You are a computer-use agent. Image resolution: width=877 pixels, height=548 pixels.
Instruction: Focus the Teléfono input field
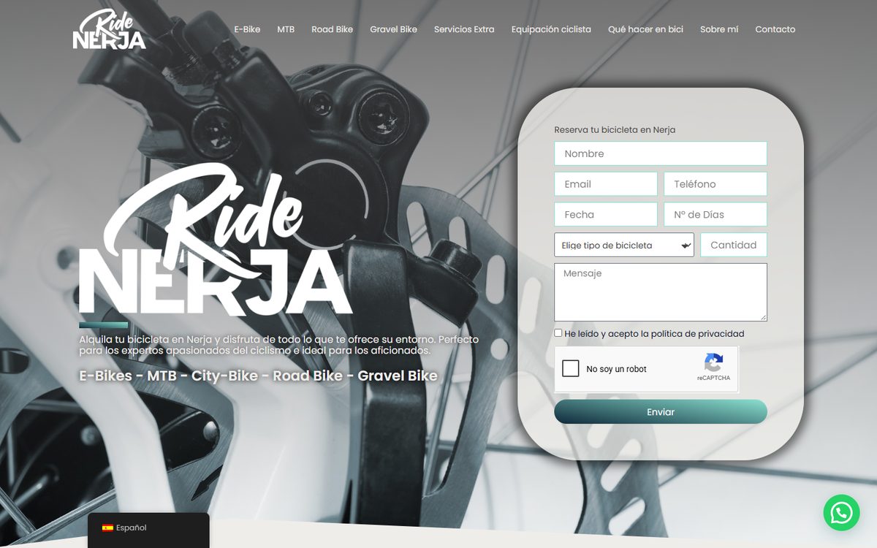(x=715, y=184)
